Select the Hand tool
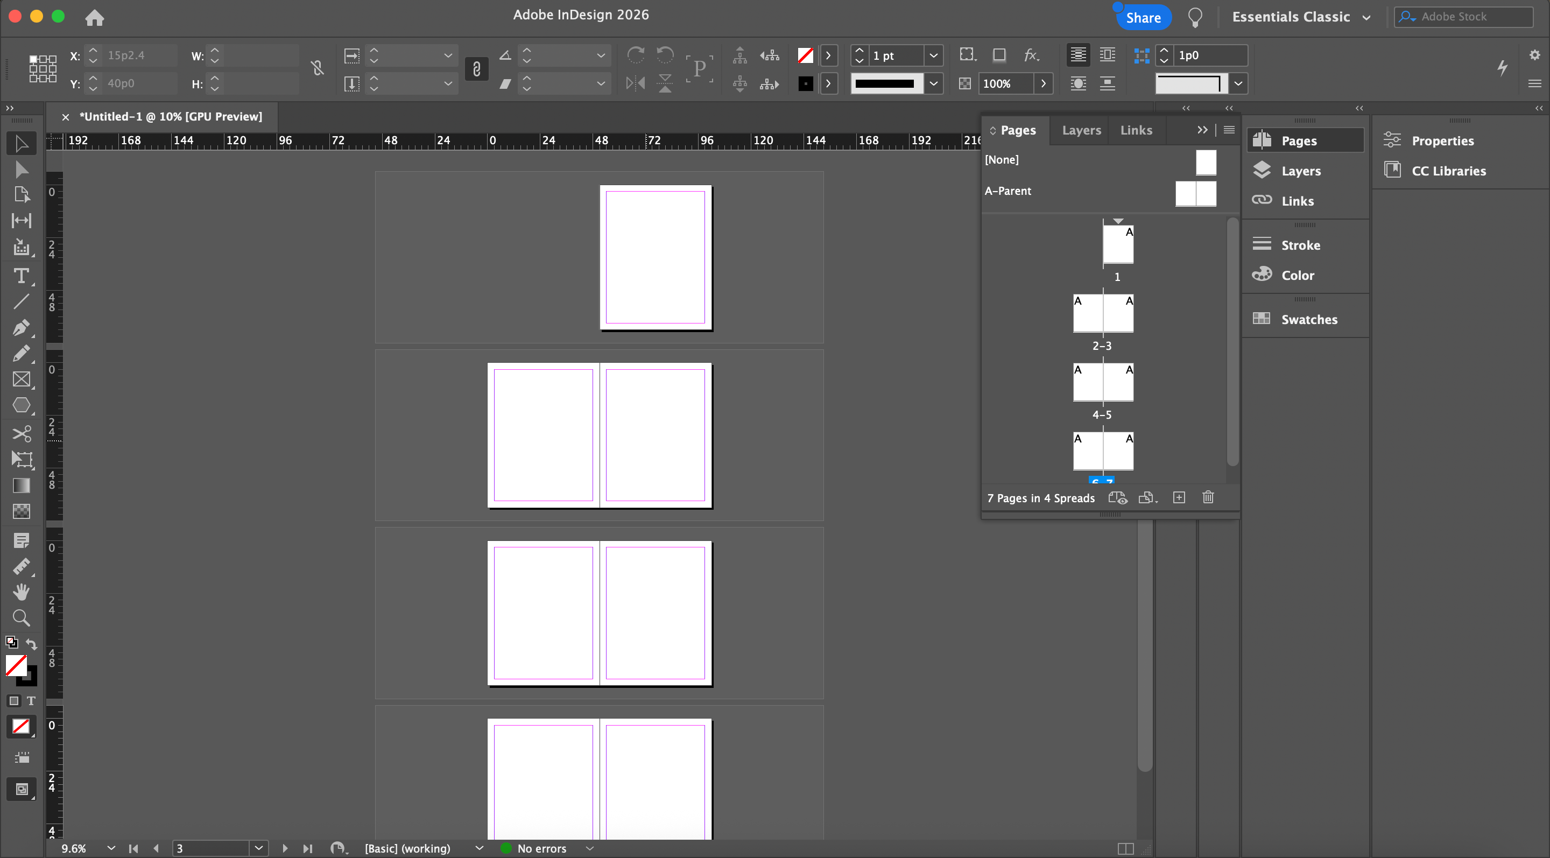This screenshot has width=1550, height=858. [21, 592]
